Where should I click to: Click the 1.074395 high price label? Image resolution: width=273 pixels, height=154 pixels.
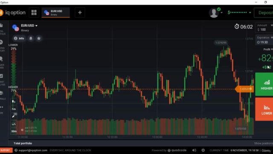221,43
